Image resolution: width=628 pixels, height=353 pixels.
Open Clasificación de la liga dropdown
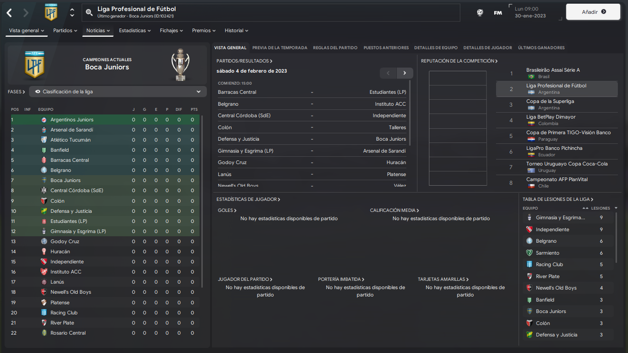(118, 91)
